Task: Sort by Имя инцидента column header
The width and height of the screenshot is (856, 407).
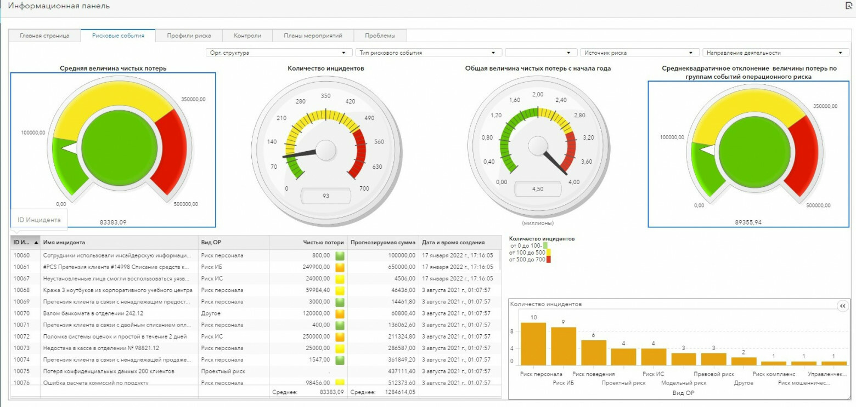Action: 119,242
